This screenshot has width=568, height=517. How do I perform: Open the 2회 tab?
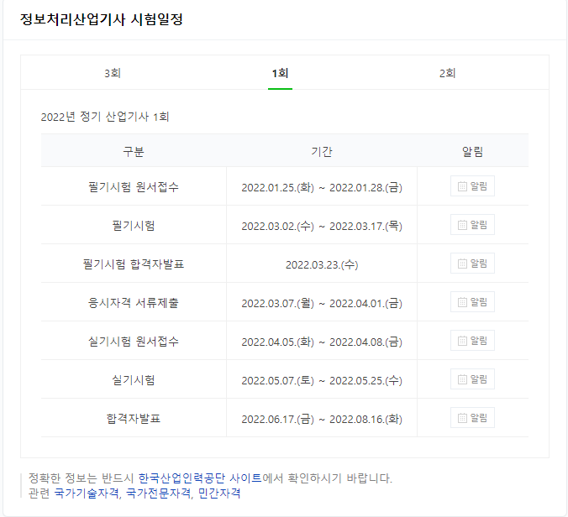tap(447, 73)
